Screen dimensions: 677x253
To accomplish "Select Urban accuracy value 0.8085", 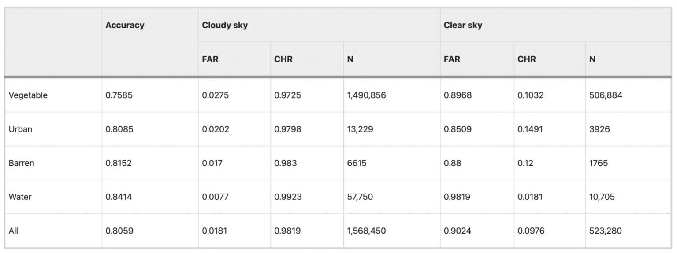I will pos(119,129).
